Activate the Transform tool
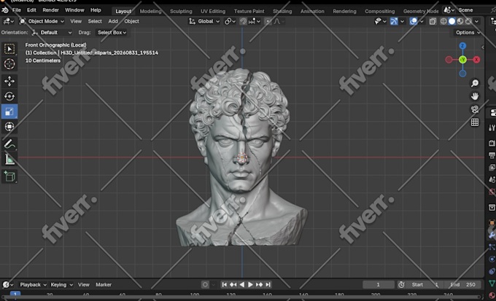 tap(9, 127)
